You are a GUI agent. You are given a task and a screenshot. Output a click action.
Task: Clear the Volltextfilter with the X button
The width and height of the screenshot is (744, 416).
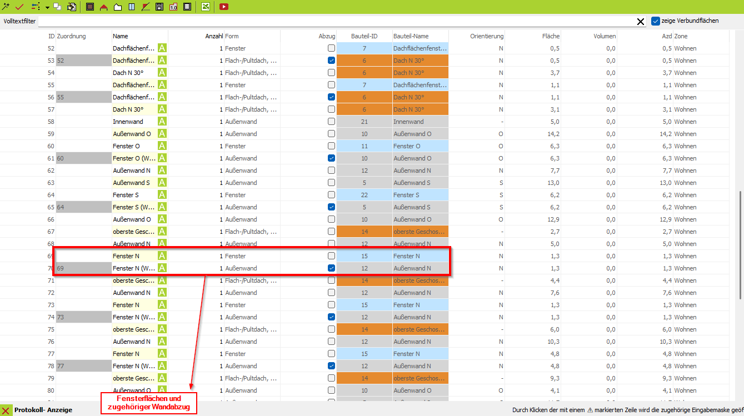click(641, 22)
